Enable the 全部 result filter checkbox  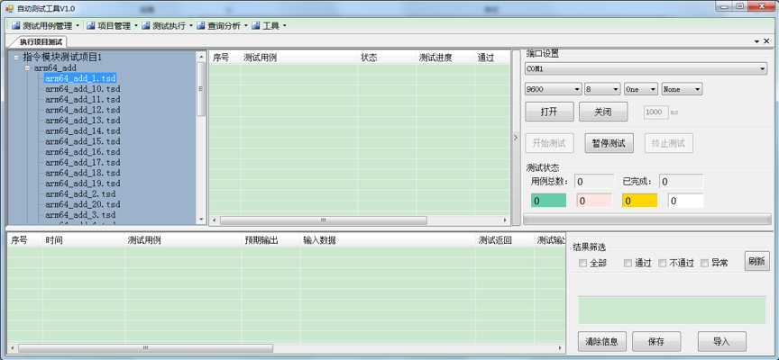[582, 263]
